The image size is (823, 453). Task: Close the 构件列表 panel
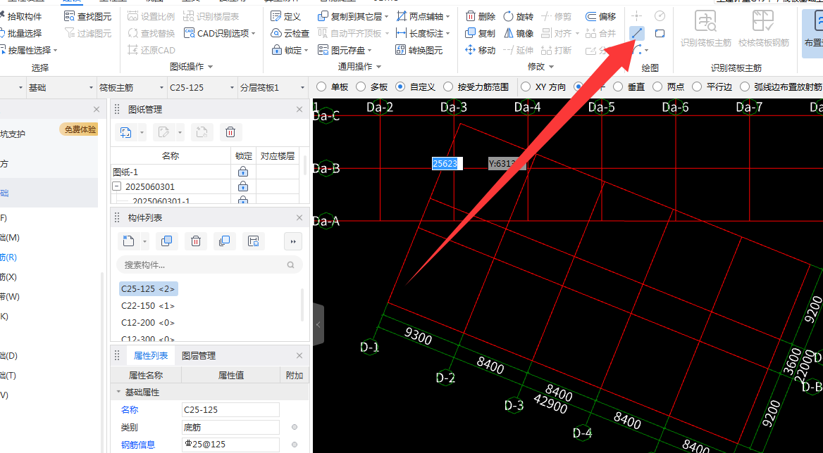point(299,217)
